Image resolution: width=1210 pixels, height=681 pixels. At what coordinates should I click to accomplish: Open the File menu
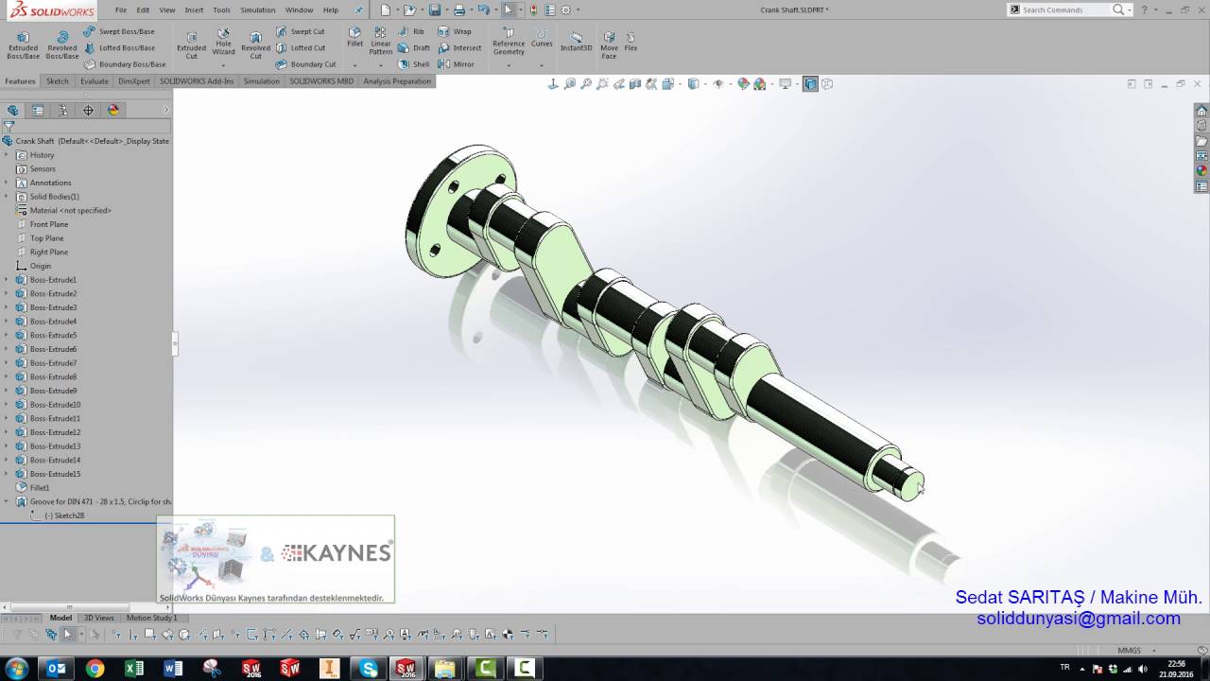121,9
